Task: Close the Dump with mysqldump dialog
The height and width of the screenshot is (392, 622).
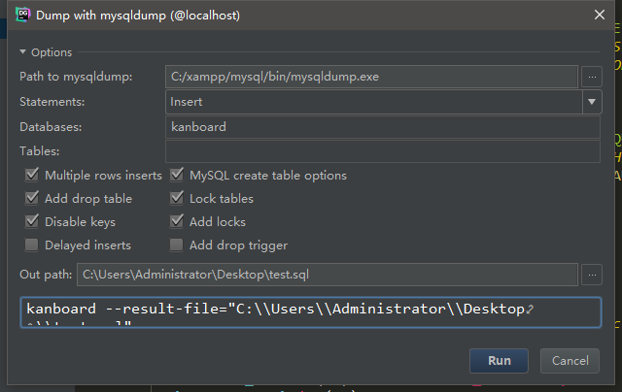Action: pos(600,16)
